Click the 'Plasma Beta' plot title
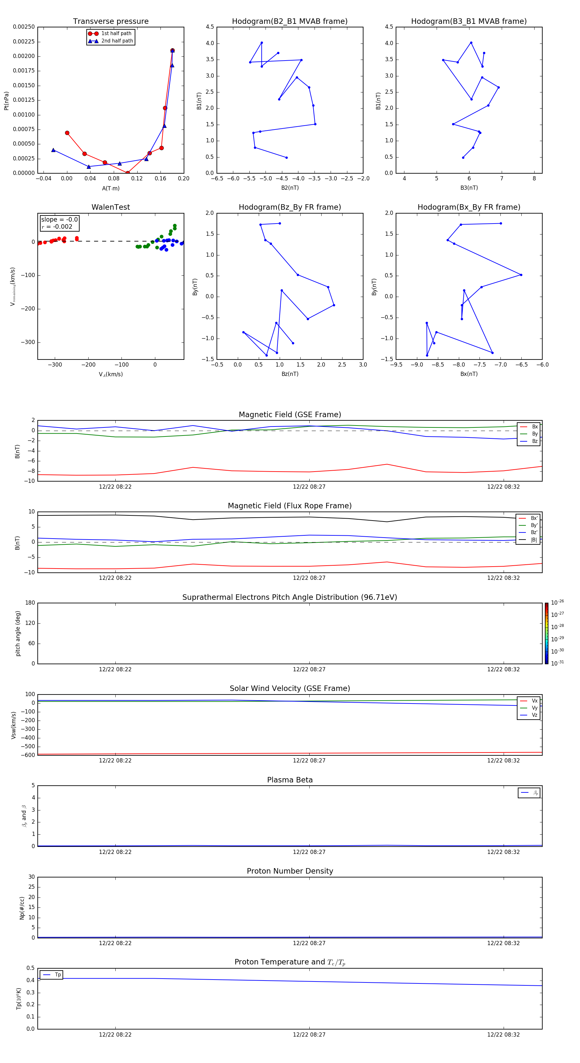Screen dimensions: 580x1063 [x=290, y=780]
